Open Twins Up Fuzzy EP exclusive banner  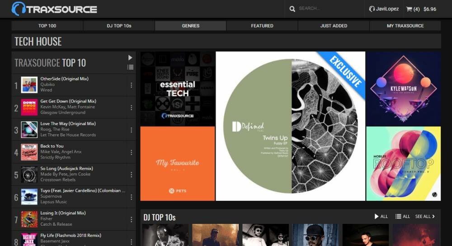(290, 126)
